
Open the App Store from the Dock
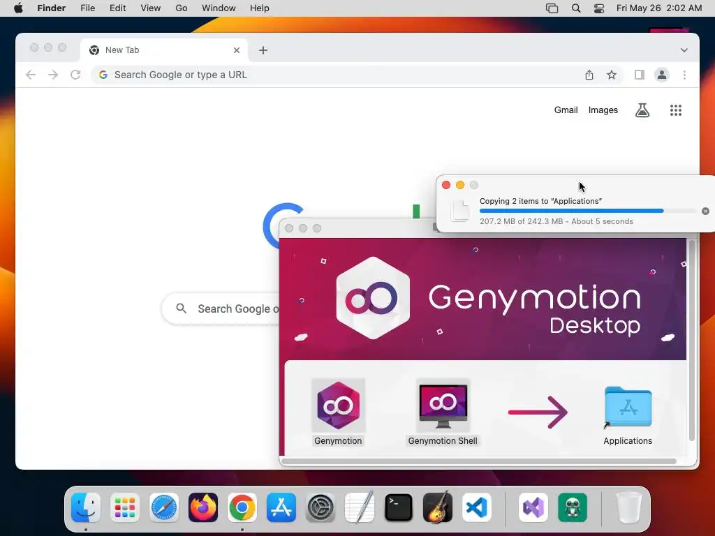pyautogui.click(x=281, y=507)
